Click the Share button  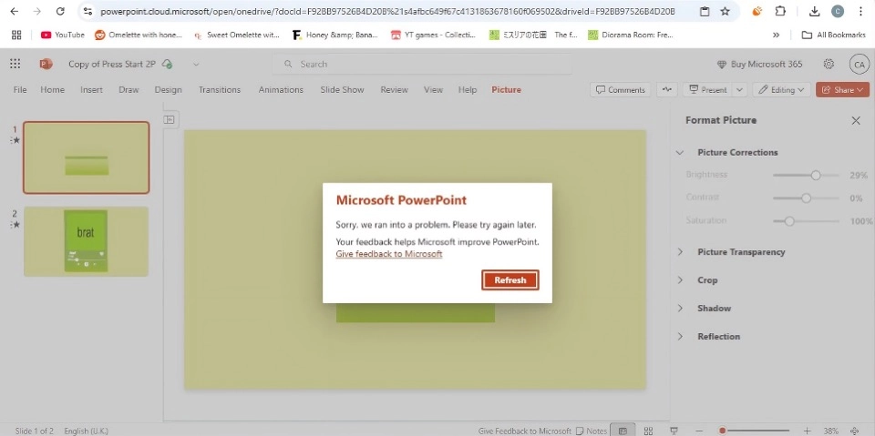coord(842,90)
